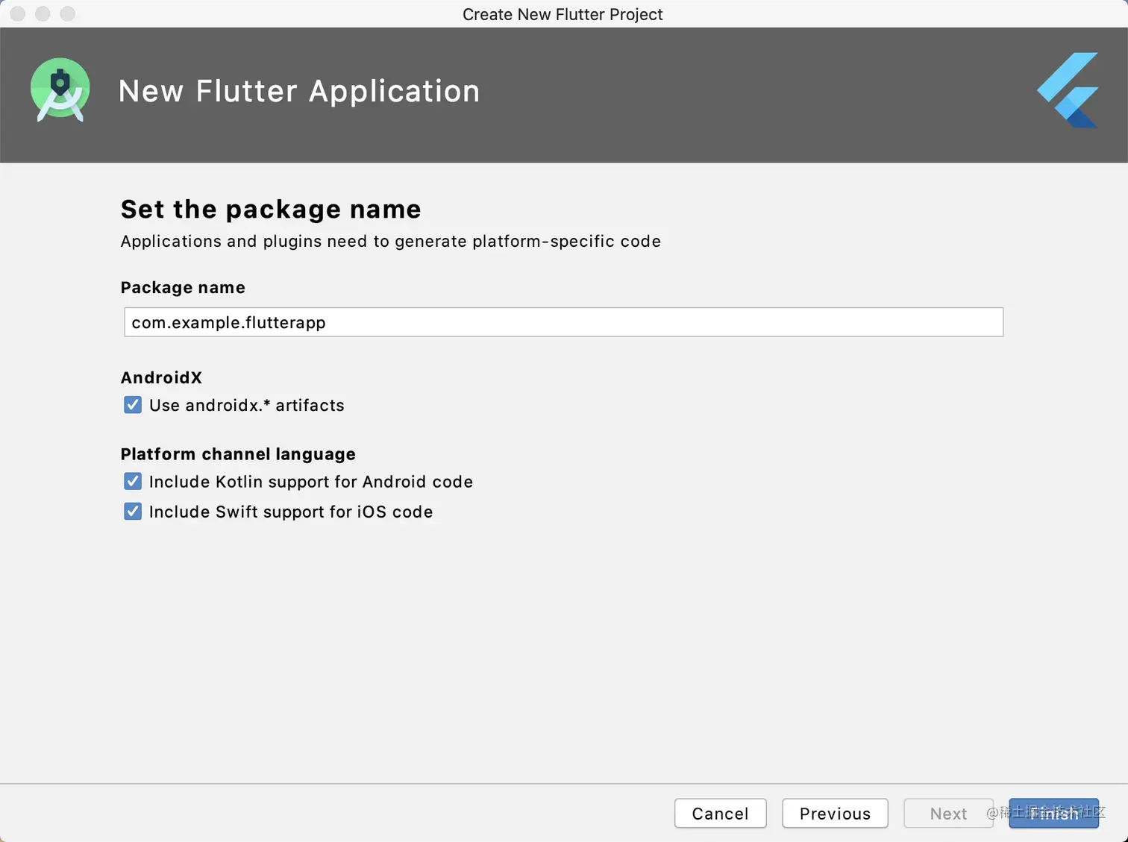Click the Package name field label
1128x842 pixels.
[183, 288]
